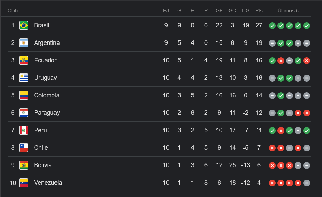This screenshot has height=197, width=322.
Task: Click the Ecuador flag icon
Action: point(24,60)
